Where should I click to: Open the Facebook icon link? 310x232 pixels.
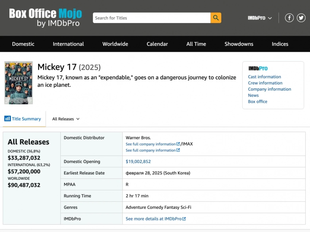(x=289, y=18)
